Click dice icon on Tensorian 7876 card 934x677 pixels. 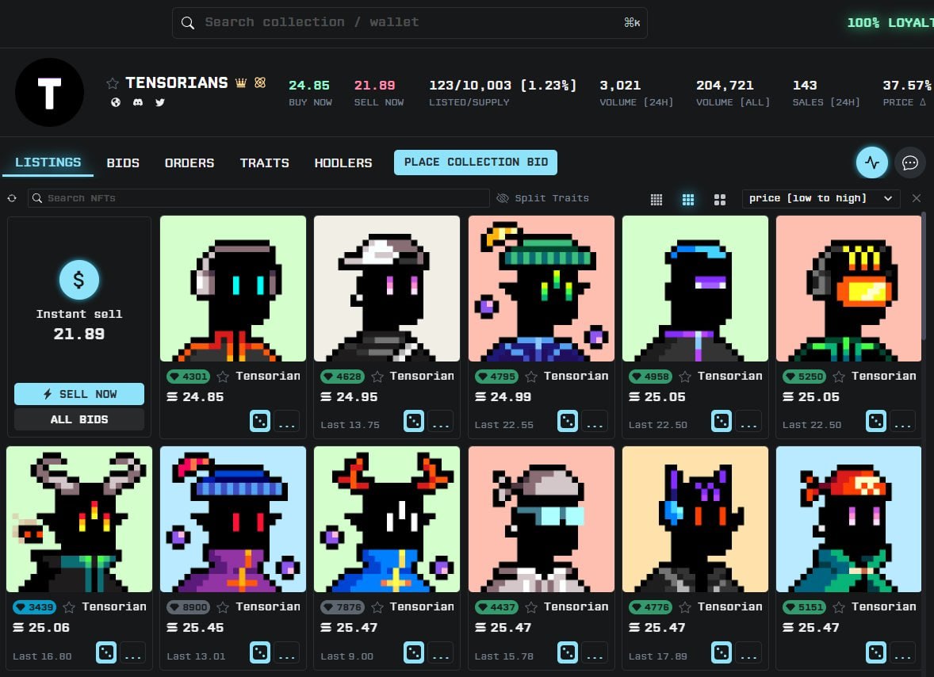coord(413,652)
